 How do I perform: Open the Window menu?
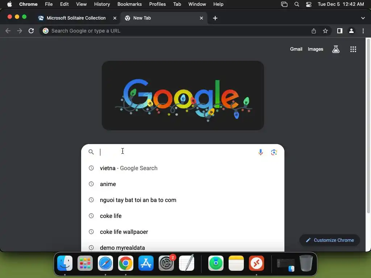pyautogui.click(x=197, y=4)
